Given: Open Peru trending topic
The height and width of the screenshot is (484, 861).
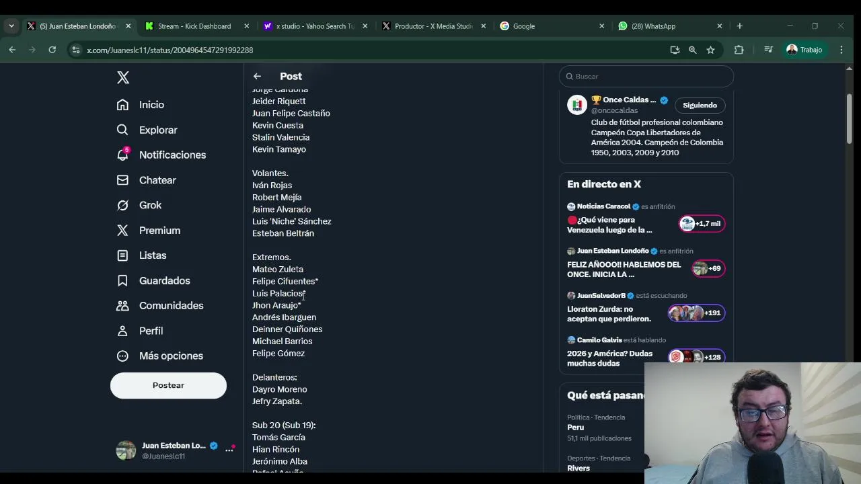Looking at the screenshot, I should 576,428.
